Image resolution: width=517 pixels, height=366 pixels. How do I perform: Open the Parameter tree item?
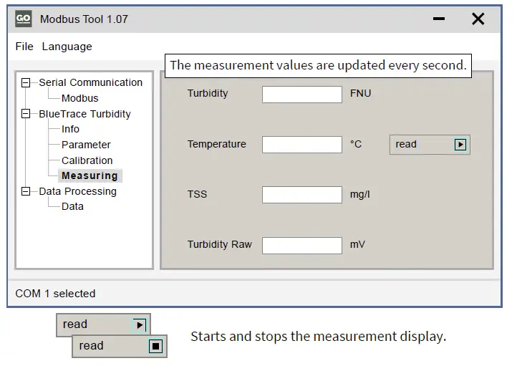point(86,145)
